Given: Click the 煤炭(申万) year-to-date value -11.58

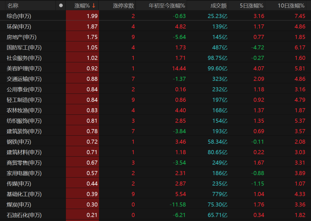Looking at the screenshot, I should [x=177, y=205].
